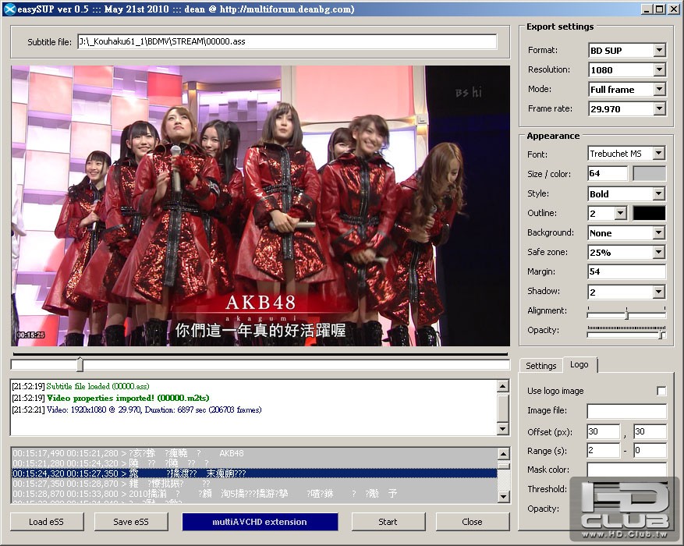Click the video position seek slider
684x546 pixels.
point(80,364)
